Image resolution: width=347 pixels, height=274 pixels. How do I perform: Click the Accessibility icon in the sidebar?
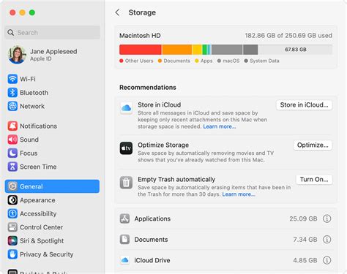[x=12, y=213]
